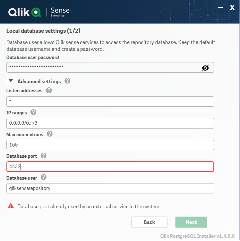
Task: Click the Back button
Action: click(x=149, y=222)
